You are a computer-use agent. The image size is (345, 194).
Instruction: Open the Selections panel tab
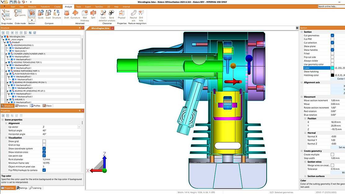click(21, 106)
